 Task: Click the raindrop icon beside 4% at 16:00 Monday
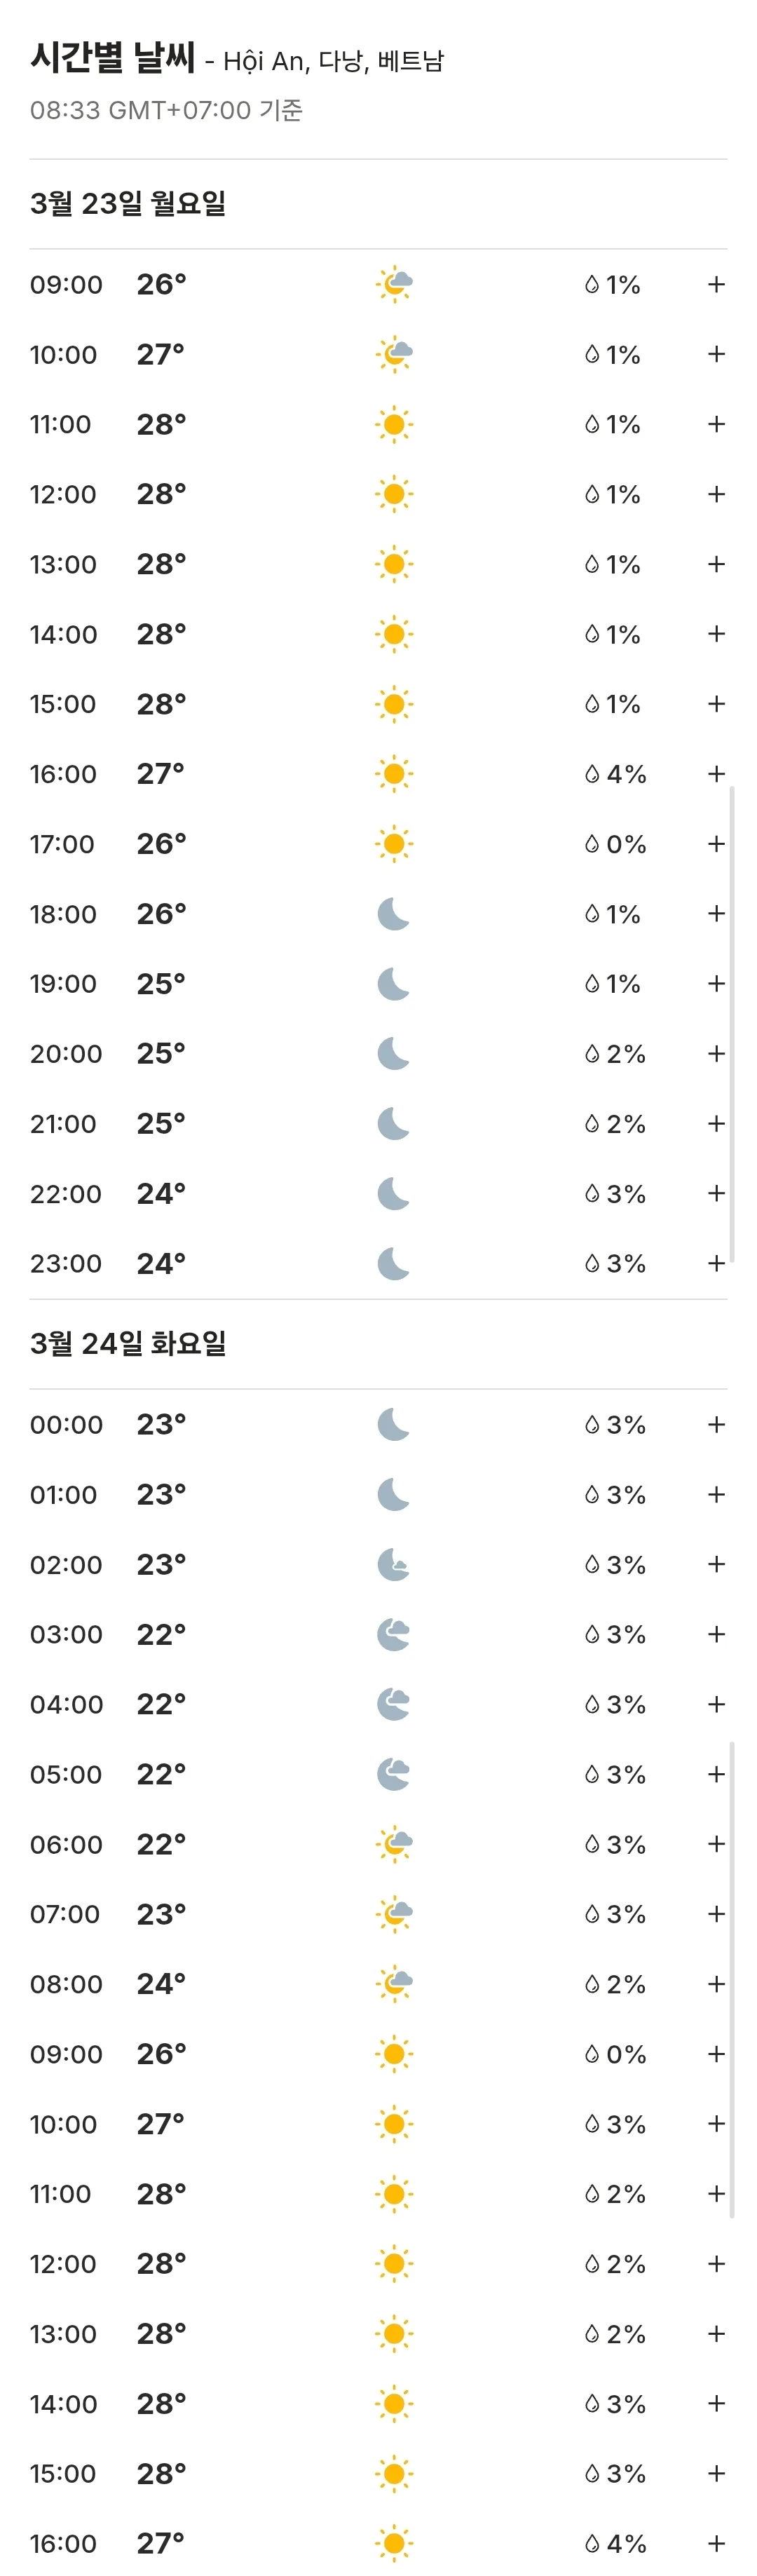pyautogui.click(x=592, y=774)
